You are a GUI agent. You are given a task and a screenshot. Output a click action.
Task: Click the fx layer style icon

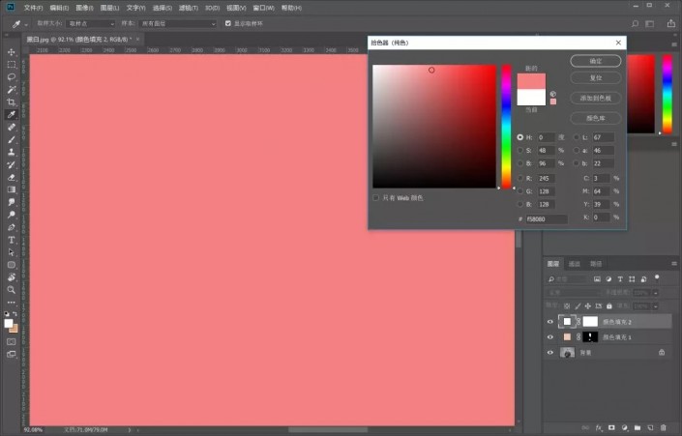click(600, 425)
